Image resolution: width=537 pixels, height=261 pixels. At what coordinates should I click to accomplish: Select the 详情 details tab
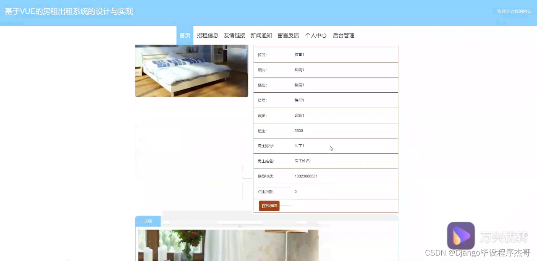pyautogui.click(x=147, y=221)
